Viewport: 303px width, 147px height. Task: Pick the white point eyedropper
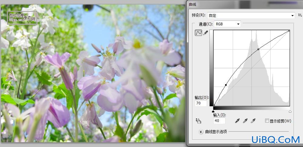click(x=253, y=121)
